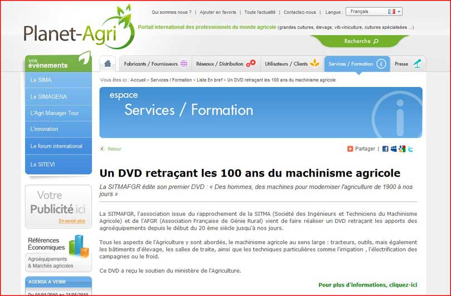Click the green Recherche button
Image resolution: width=451 pixels, height=296 pixels.
360,41
